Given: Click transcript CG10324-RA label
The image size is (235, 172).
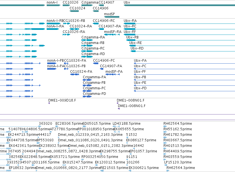Looking at the screenshot, I should (81, 26).
